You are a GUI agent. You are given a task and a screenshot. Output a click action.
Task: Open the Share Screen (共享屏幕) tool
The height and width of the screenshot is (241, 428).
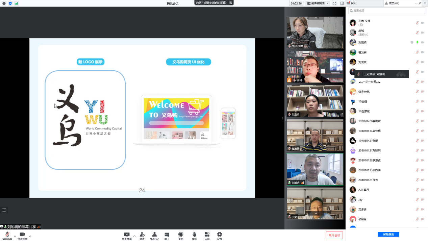(127, 236)
